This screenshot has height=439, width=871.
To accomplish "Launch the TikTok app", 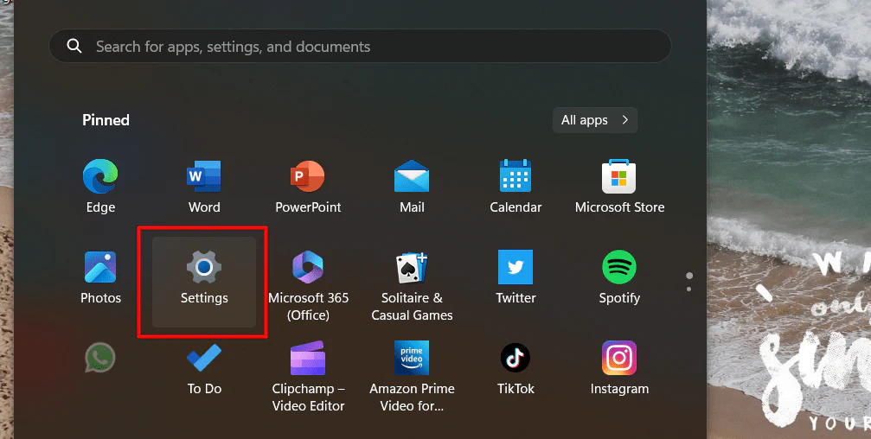I will point(516,358).
